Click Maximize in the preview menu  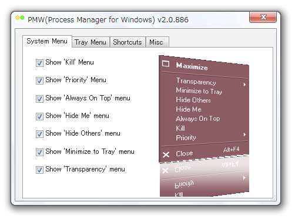click(x=192, y=66)
